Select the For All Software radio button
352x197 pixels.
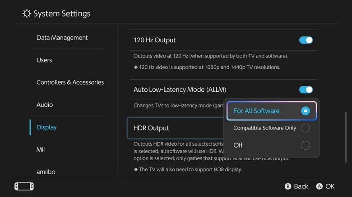(x=306, y=111)
